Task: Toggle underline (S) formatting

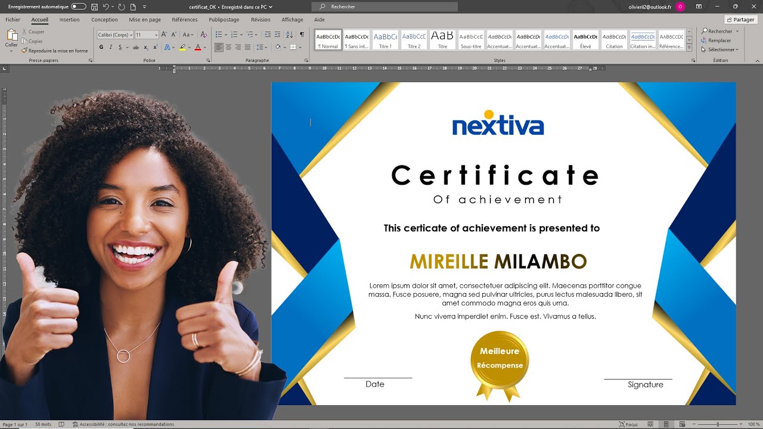Action: pos(120,47)
